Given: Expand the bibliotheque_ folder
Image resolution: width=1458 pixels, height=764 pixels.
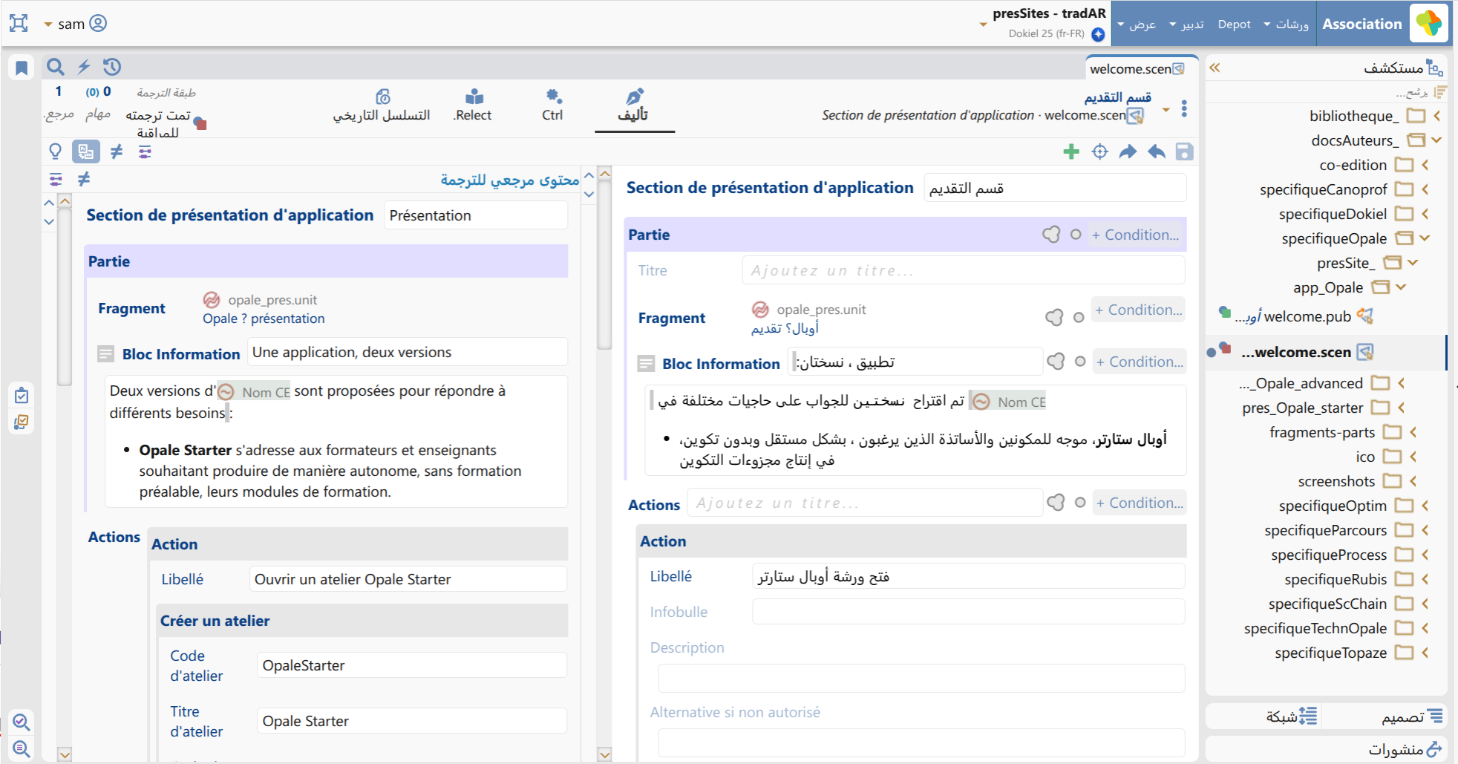Looking at the screenshot, I should click(1437, 116).
